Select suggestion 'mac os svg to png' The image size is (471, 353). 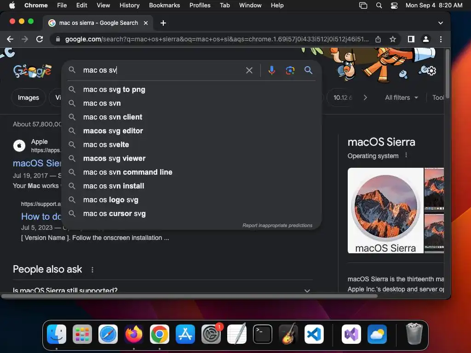(x=191, y=90)
